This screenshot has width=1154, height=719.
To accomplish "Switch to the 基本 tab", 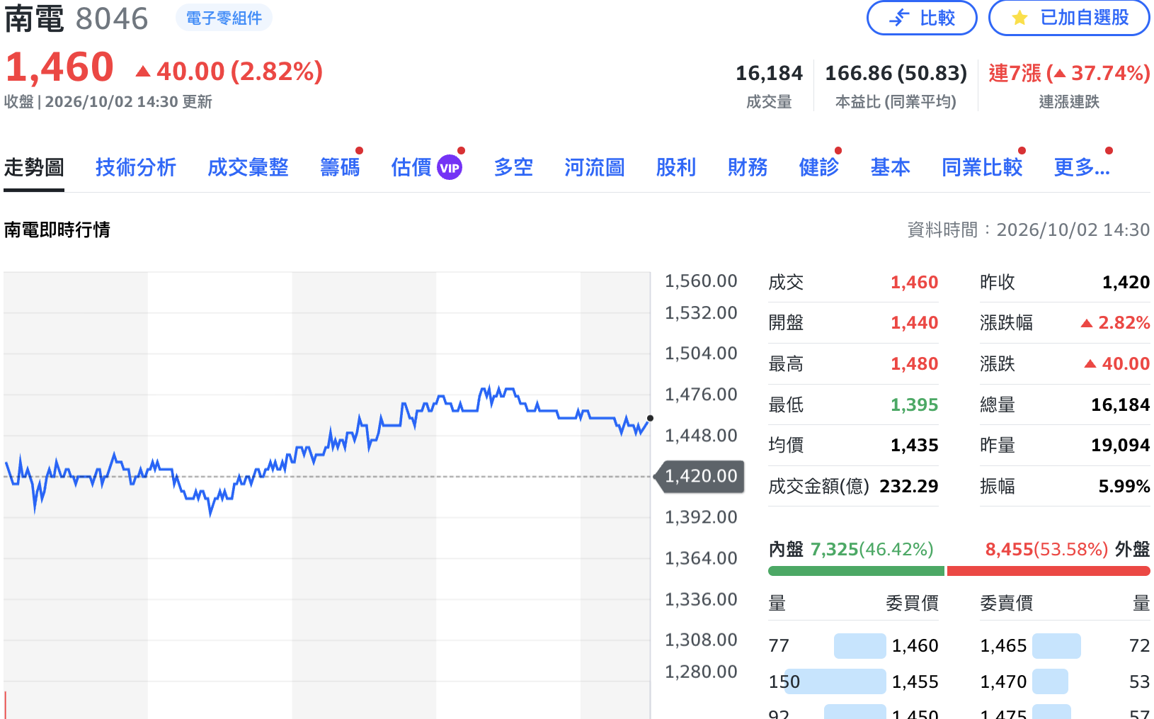I will click(x=891, y=168).
